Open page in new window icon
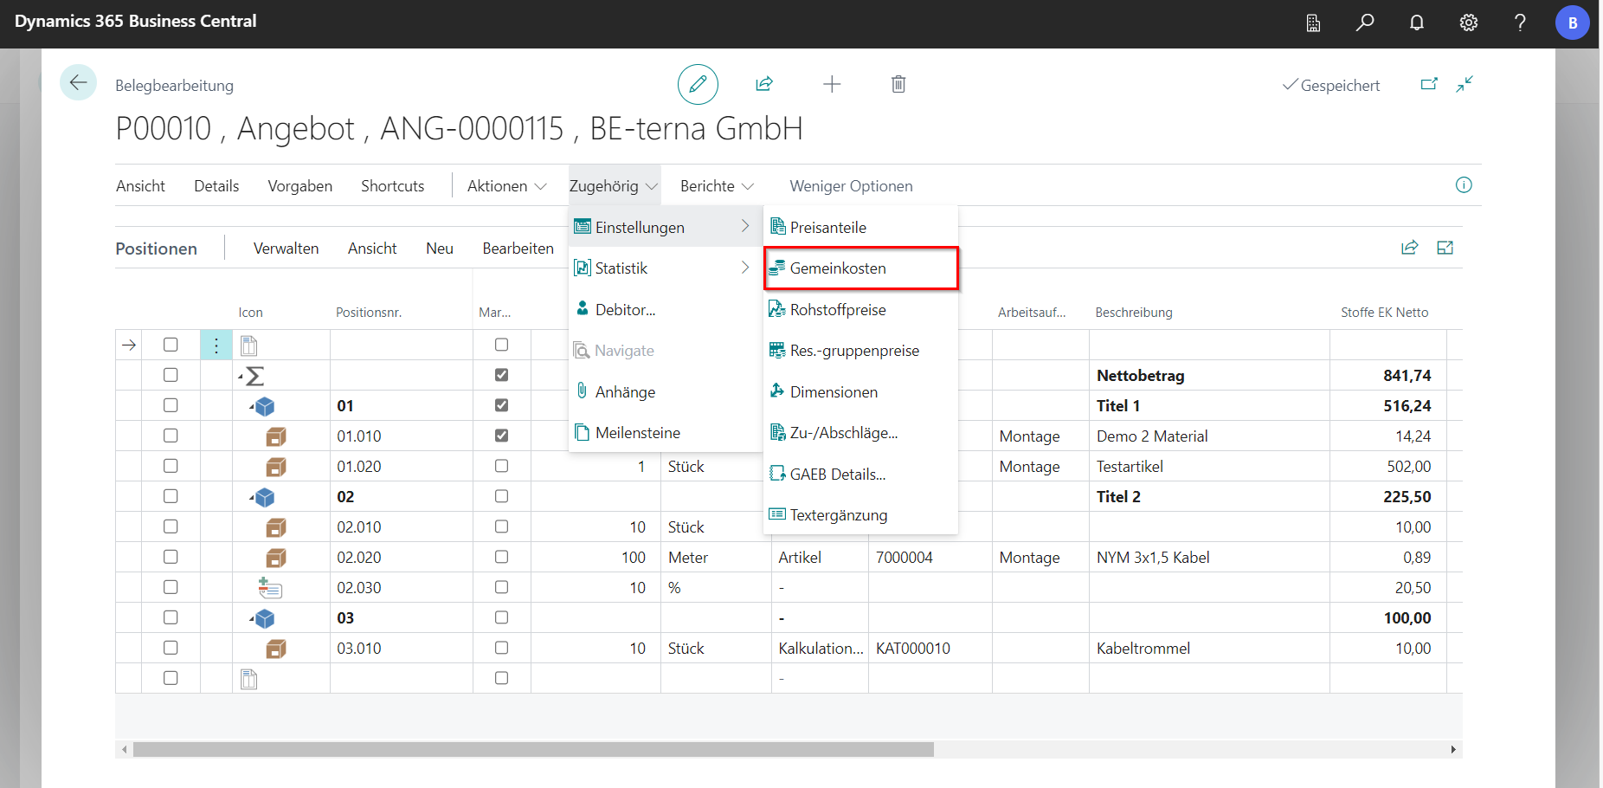1603x788 pixels. [1429, 84]
